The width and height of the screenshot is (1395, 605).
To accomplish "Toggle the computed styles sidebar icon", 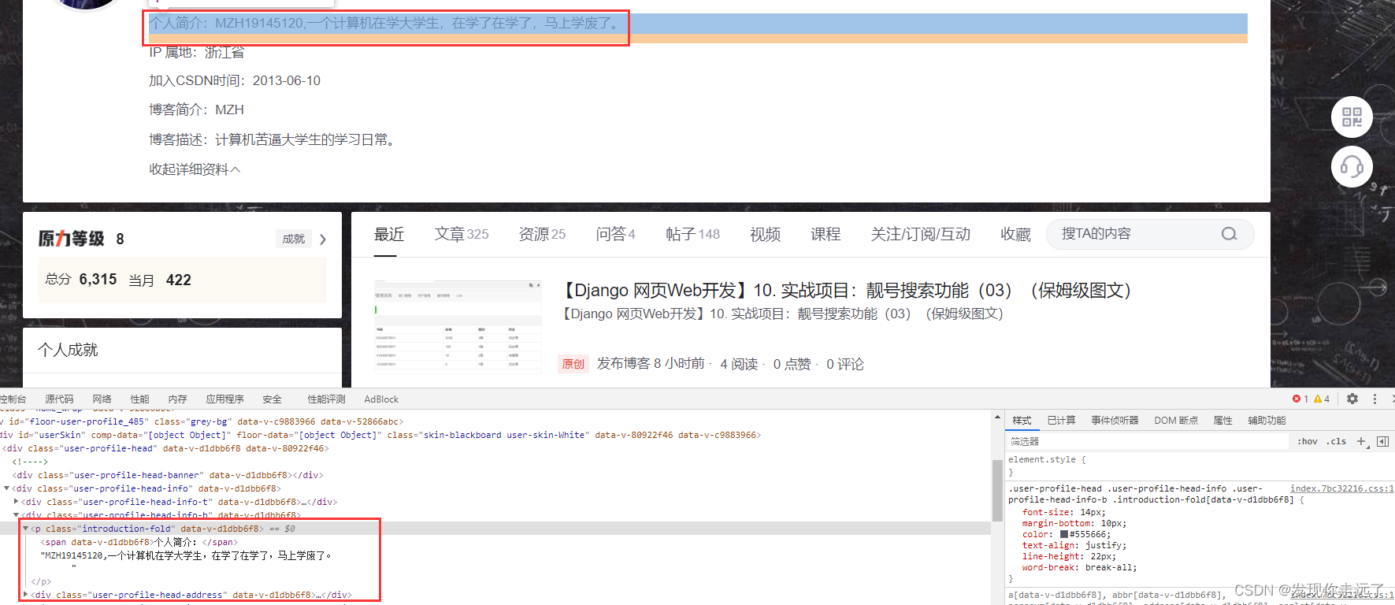I will [1382, 441].
